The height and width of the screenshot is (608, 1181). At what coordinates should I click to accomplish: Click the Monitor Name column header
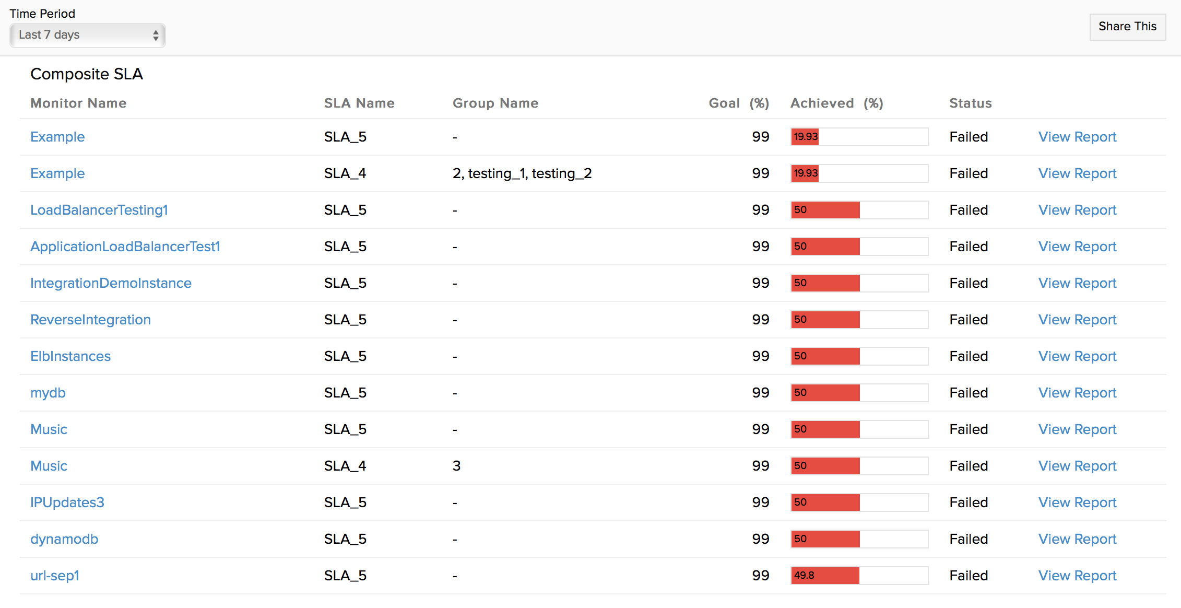(x=78, y=103)
